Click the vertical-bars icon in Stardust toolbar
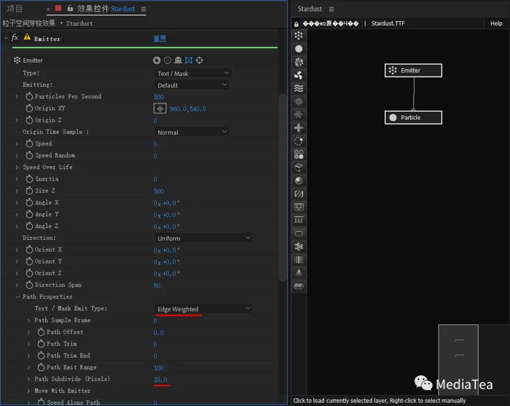Screen dimensions: 510x406 pyautogui.click(x=298, y=260)
